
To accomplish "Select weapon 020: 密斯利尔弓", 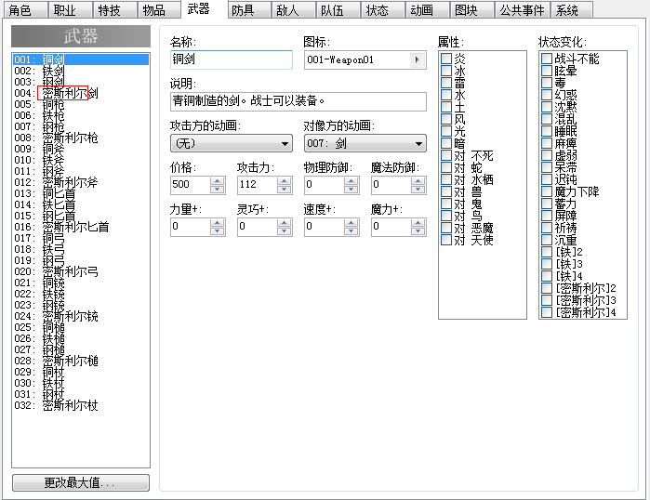I will (x=81, y=271).
